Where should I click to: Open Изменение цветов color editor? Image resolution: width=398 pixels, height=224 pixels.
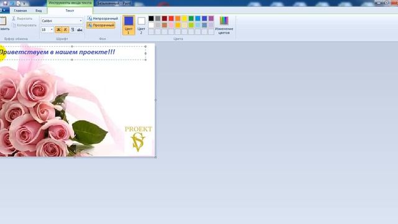click(x=224, y=25)
